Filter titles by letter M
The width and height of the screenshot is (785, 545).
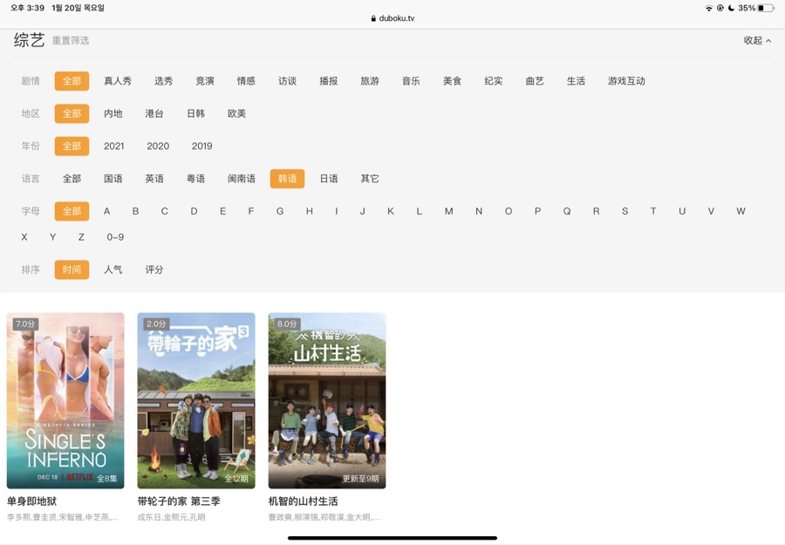[449, 211]
